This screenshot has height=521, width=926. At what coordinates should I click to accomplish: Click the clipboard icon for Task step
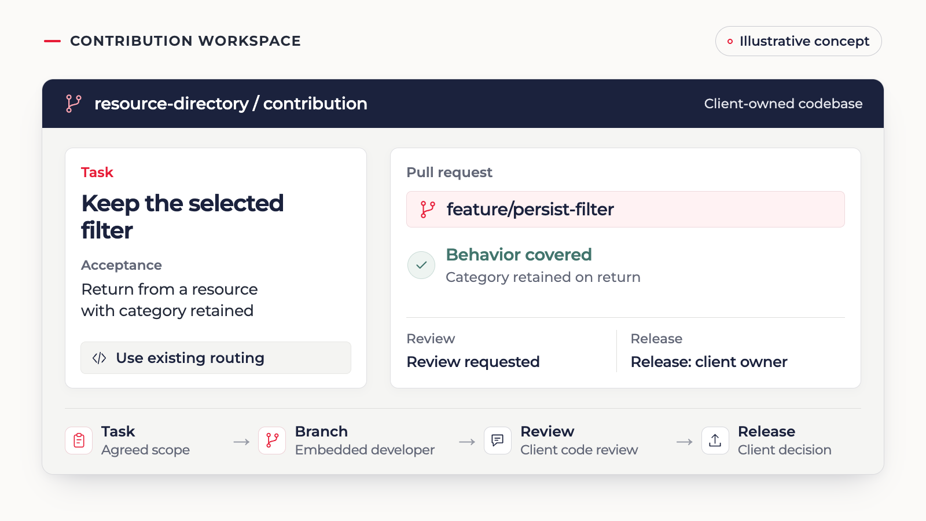(x=79, y=441)
